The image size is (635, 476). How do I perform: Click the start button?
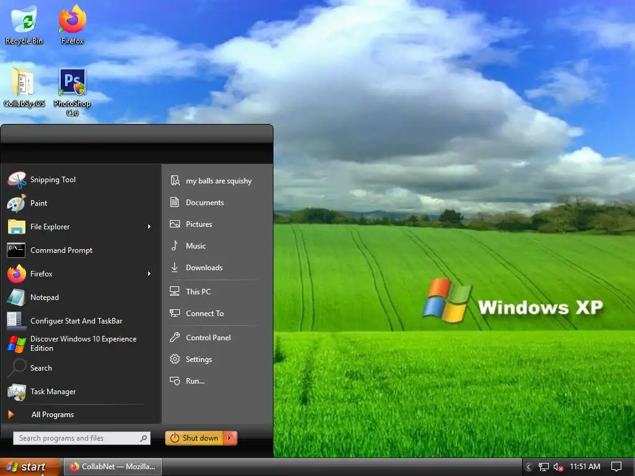coord(30,467)
